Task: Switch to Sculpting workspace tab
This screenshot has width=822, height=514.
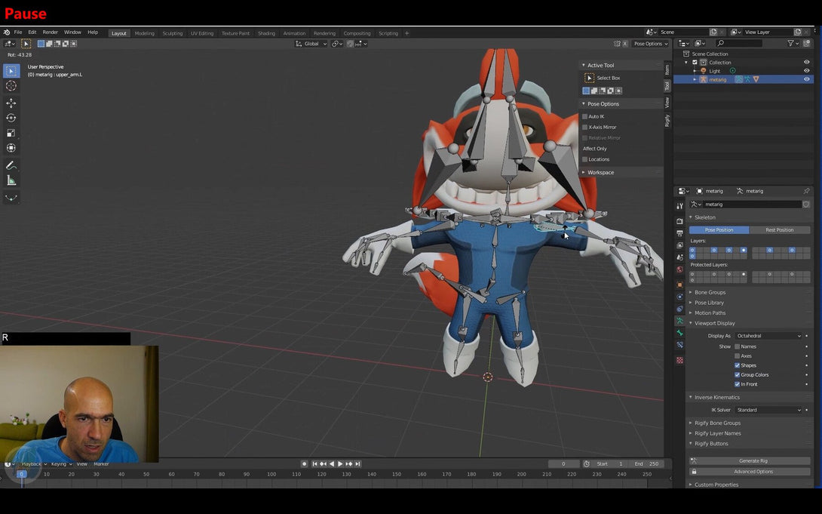Action: (x=173, y=33)
